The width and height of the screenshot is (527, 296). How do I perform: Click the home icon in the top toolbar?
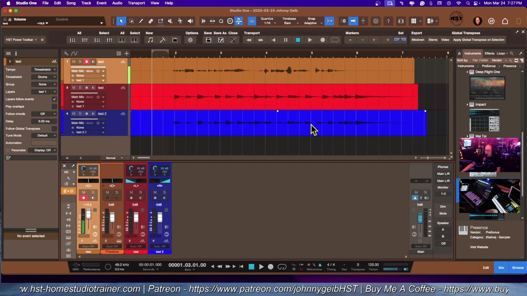(x=505, y=21)
